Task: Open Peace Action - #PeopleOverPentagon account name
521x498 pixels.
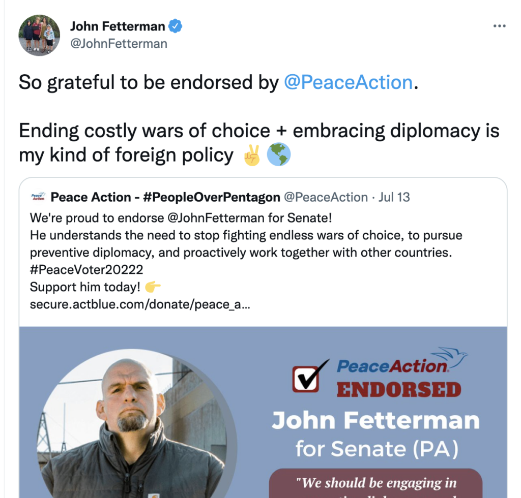Action: click(165, 197)
